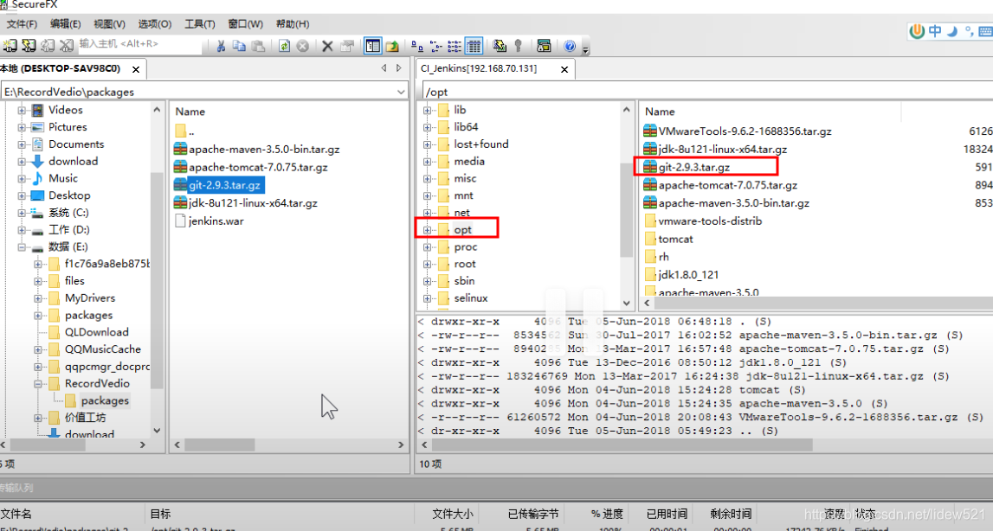Expand the remote lib64 folder node
Image resolution: width=993 pixels, height=531 pixels.
pyautogui.click(x=427, y=127)
